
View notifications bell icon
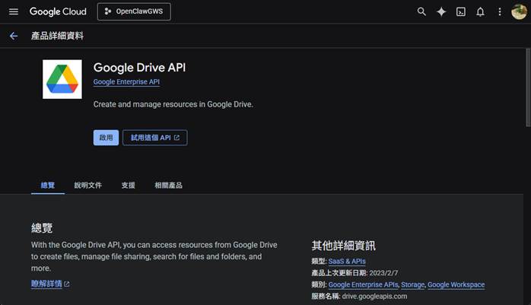tap(480, 11)
